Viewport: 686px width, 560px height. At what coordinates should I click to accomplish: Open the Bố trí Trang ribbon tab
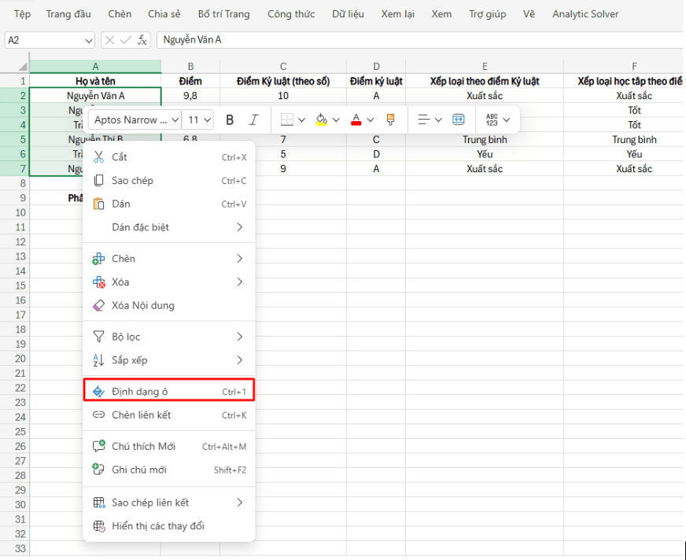pos(224,14)
